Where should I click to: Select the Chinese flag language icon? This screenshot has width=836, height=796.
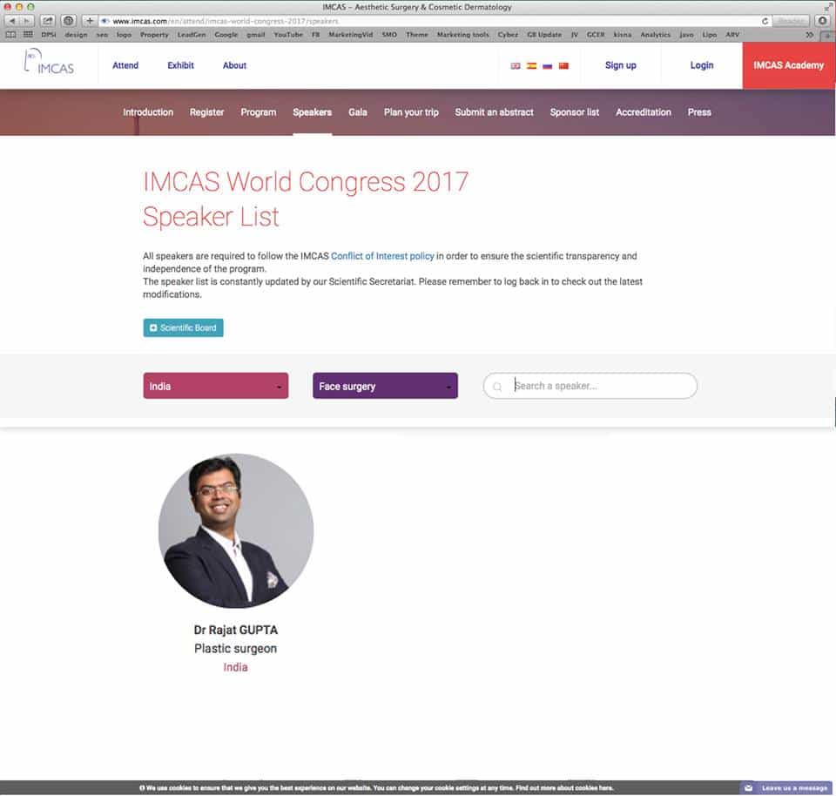563,66
